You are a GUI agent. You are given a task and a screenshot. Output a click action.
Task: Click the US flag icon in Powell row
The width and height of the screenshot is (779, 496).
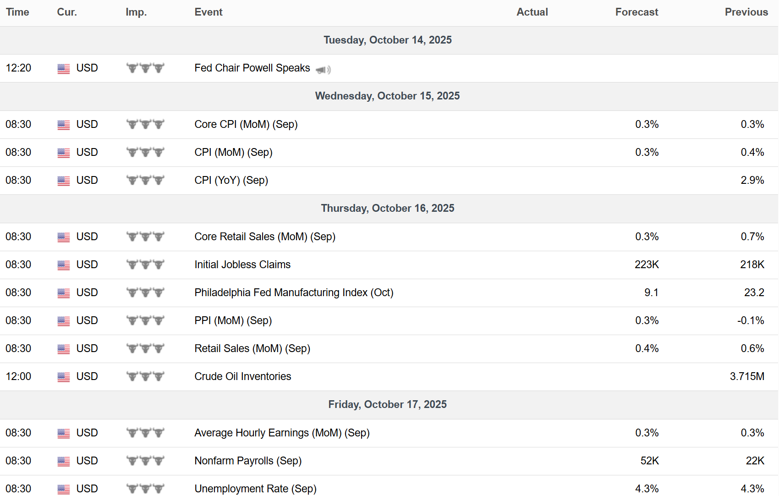64,69
